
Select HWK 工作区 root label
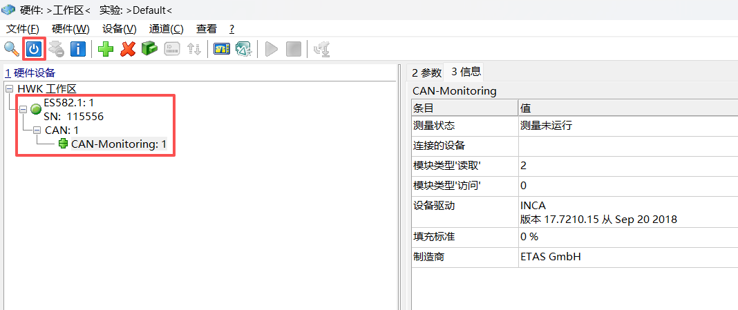(x=46, y=88)
